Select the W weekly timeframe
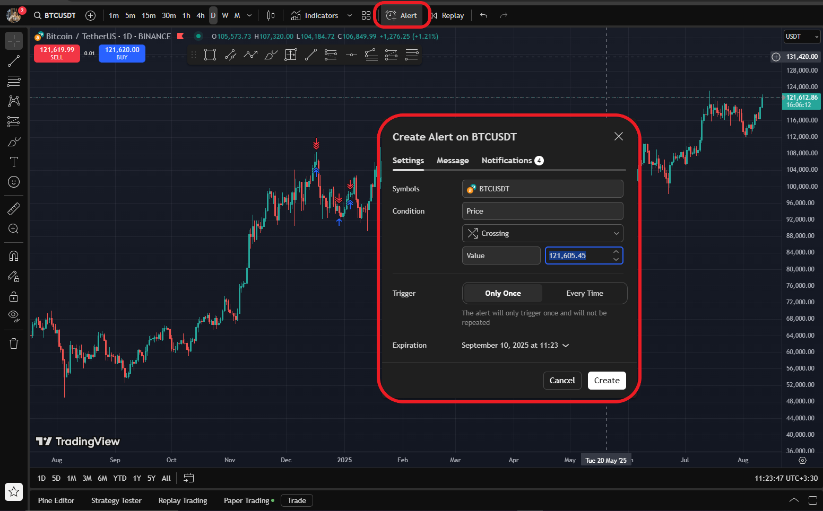The image size is (823, 511). pyautogui.click(x=225, y=15)
